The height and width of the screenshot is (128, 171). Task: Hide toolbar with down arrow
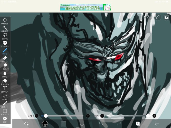point(82,124)
